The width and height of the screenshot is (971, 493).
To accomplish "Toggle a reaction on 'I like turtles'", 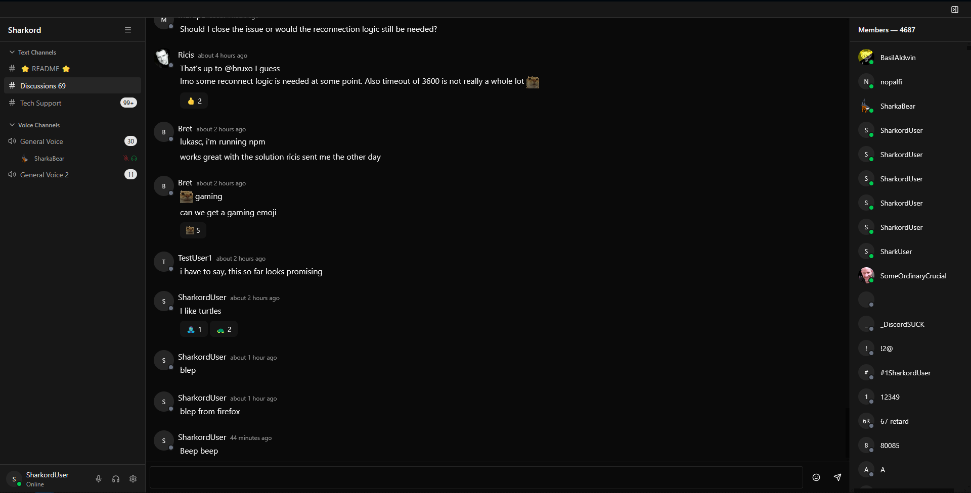I will (x=194, y=329).
